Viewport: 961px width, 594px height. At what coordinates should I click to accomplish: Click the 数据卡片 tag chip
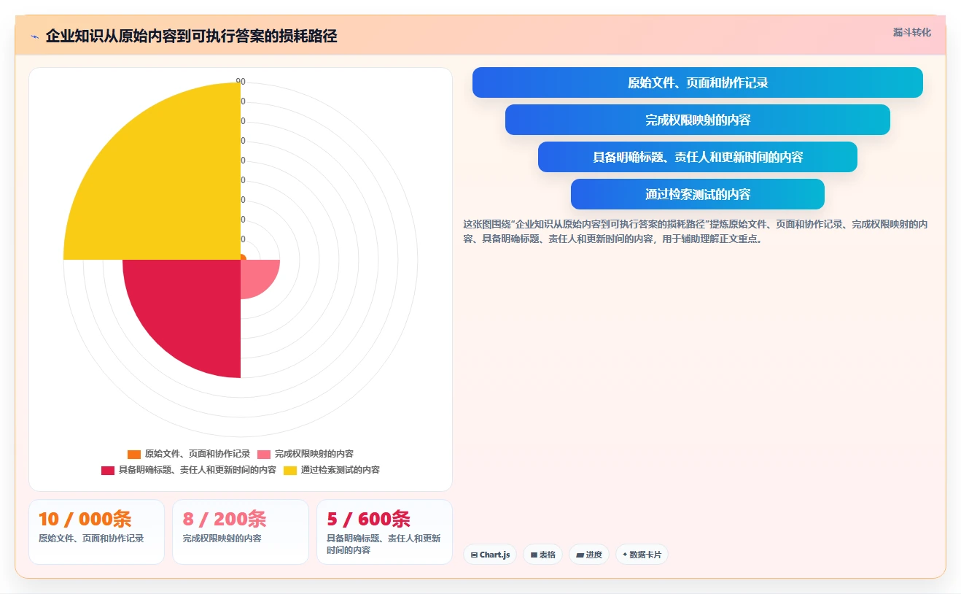[x=642, y=555]
